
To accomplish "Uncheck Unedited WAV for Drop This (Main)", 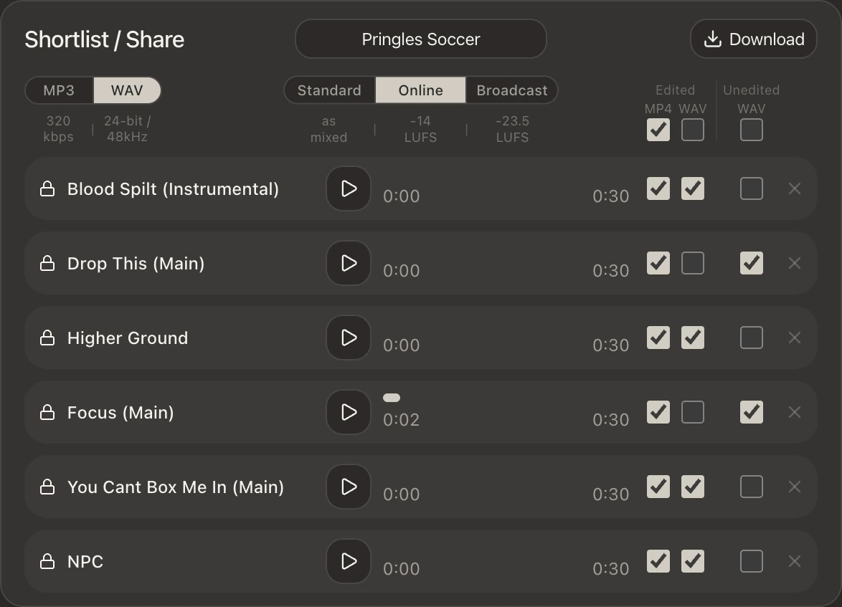I will click(751, 263).
